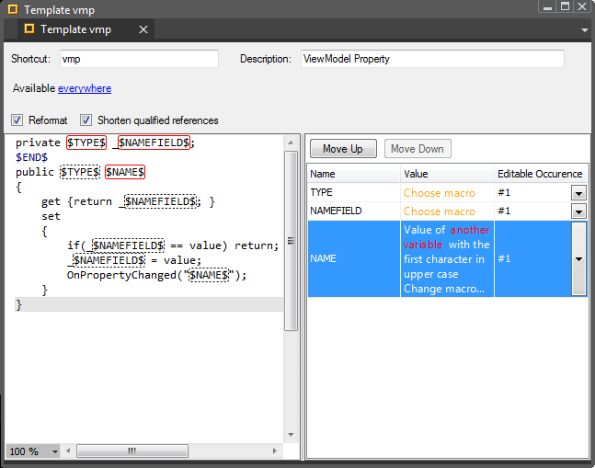Minimize the Template vmp window
The image size is (595, 468).
click(x=547, y=6)
